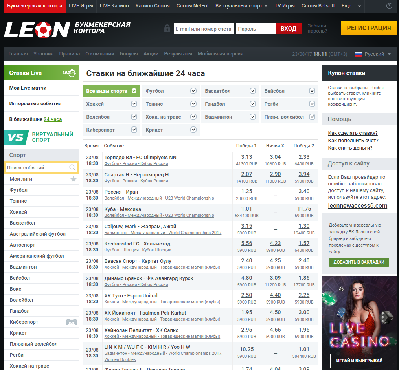Click odds 11.75 for Куба - Мексика
Screen dimensions: 399x370
304,209
